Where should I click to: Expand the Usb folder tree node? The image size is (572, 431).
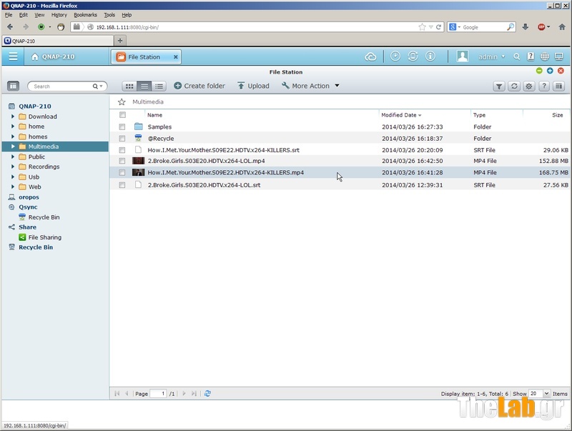click(13, 177)
